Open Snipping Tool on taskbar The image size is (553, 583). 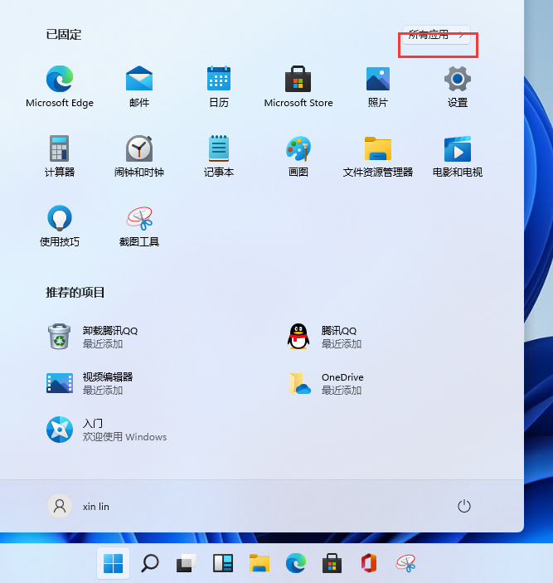(405, 563)
